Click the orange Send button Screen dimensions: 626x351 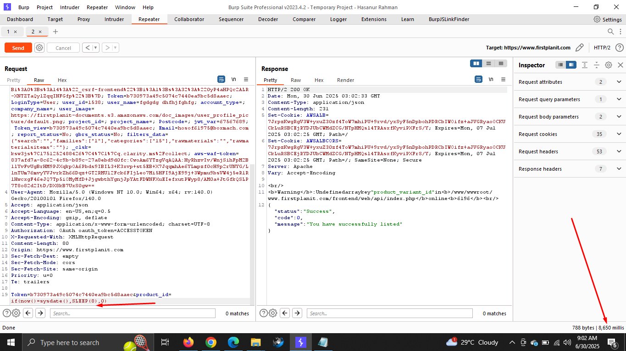[18, 48]
